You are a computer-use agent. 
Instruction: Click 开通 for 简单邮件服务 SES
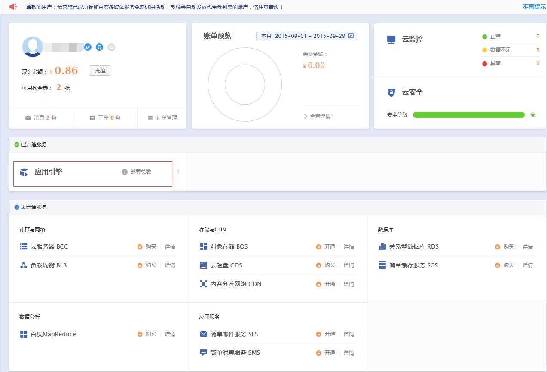(x=330, y=334)
